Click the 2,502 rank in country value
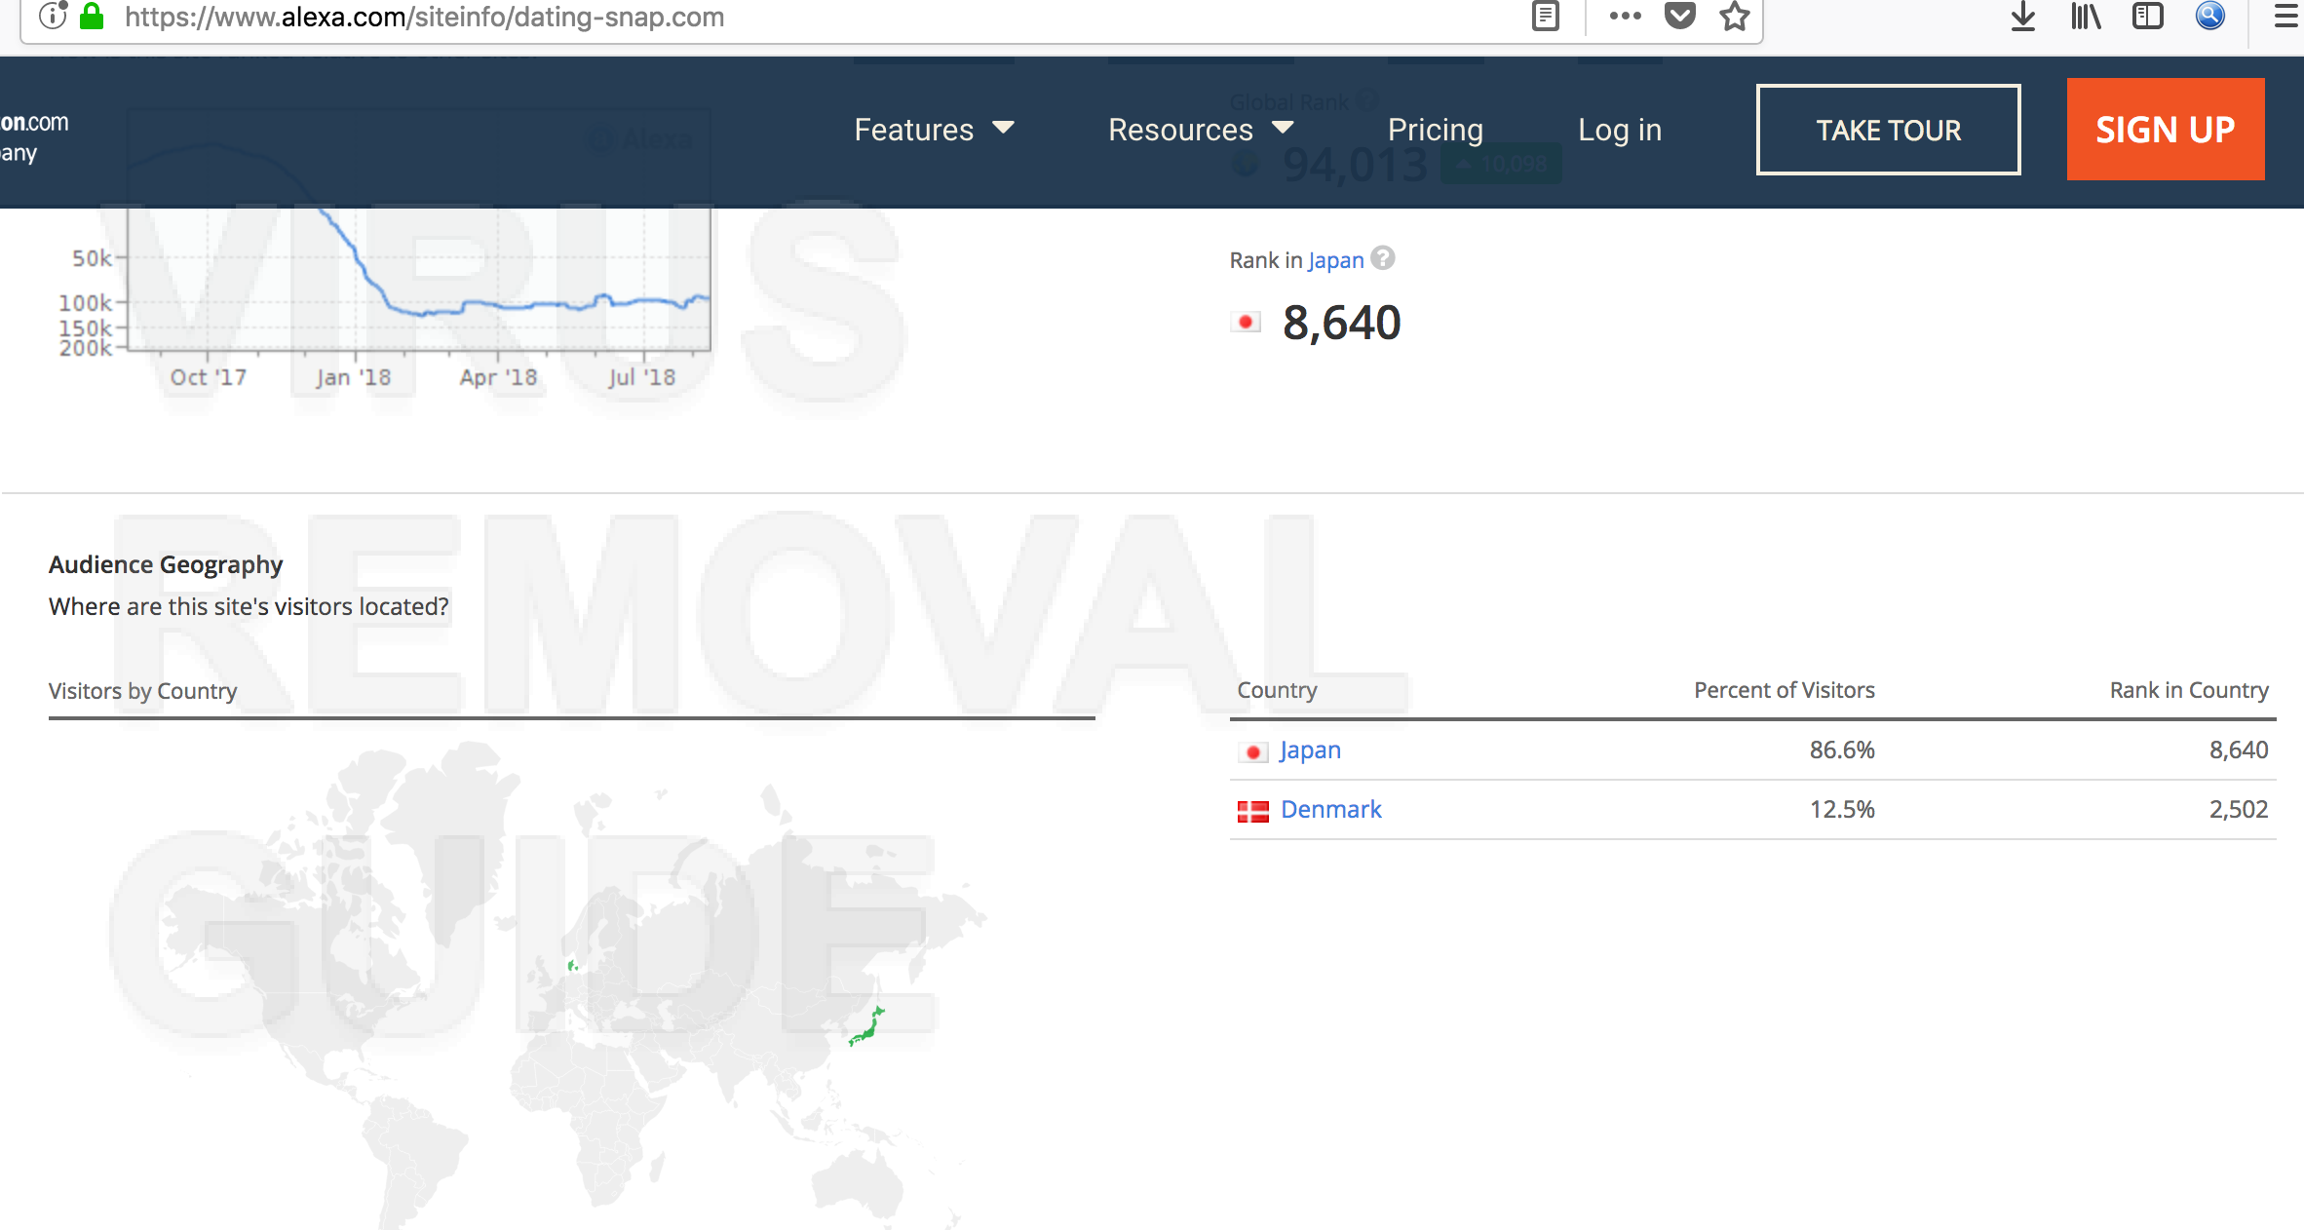The height and width of the screenshot is (1230, 2304). click(2239, 809)
